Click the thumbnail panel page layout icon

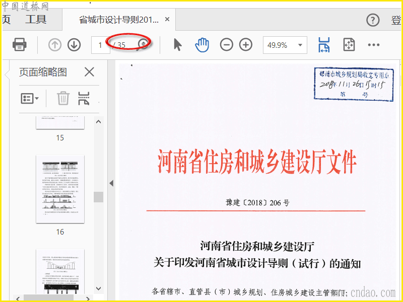(x=84, y=98)
